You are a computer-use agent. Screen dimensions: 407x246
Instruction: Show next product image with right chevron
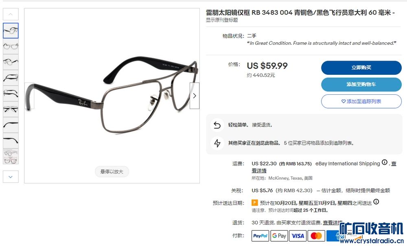(195, 96)
